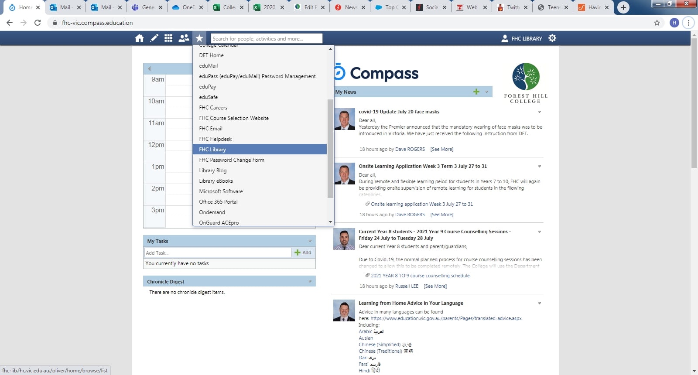Expand the My Tasks panel arrow

(x=310, y=241)
